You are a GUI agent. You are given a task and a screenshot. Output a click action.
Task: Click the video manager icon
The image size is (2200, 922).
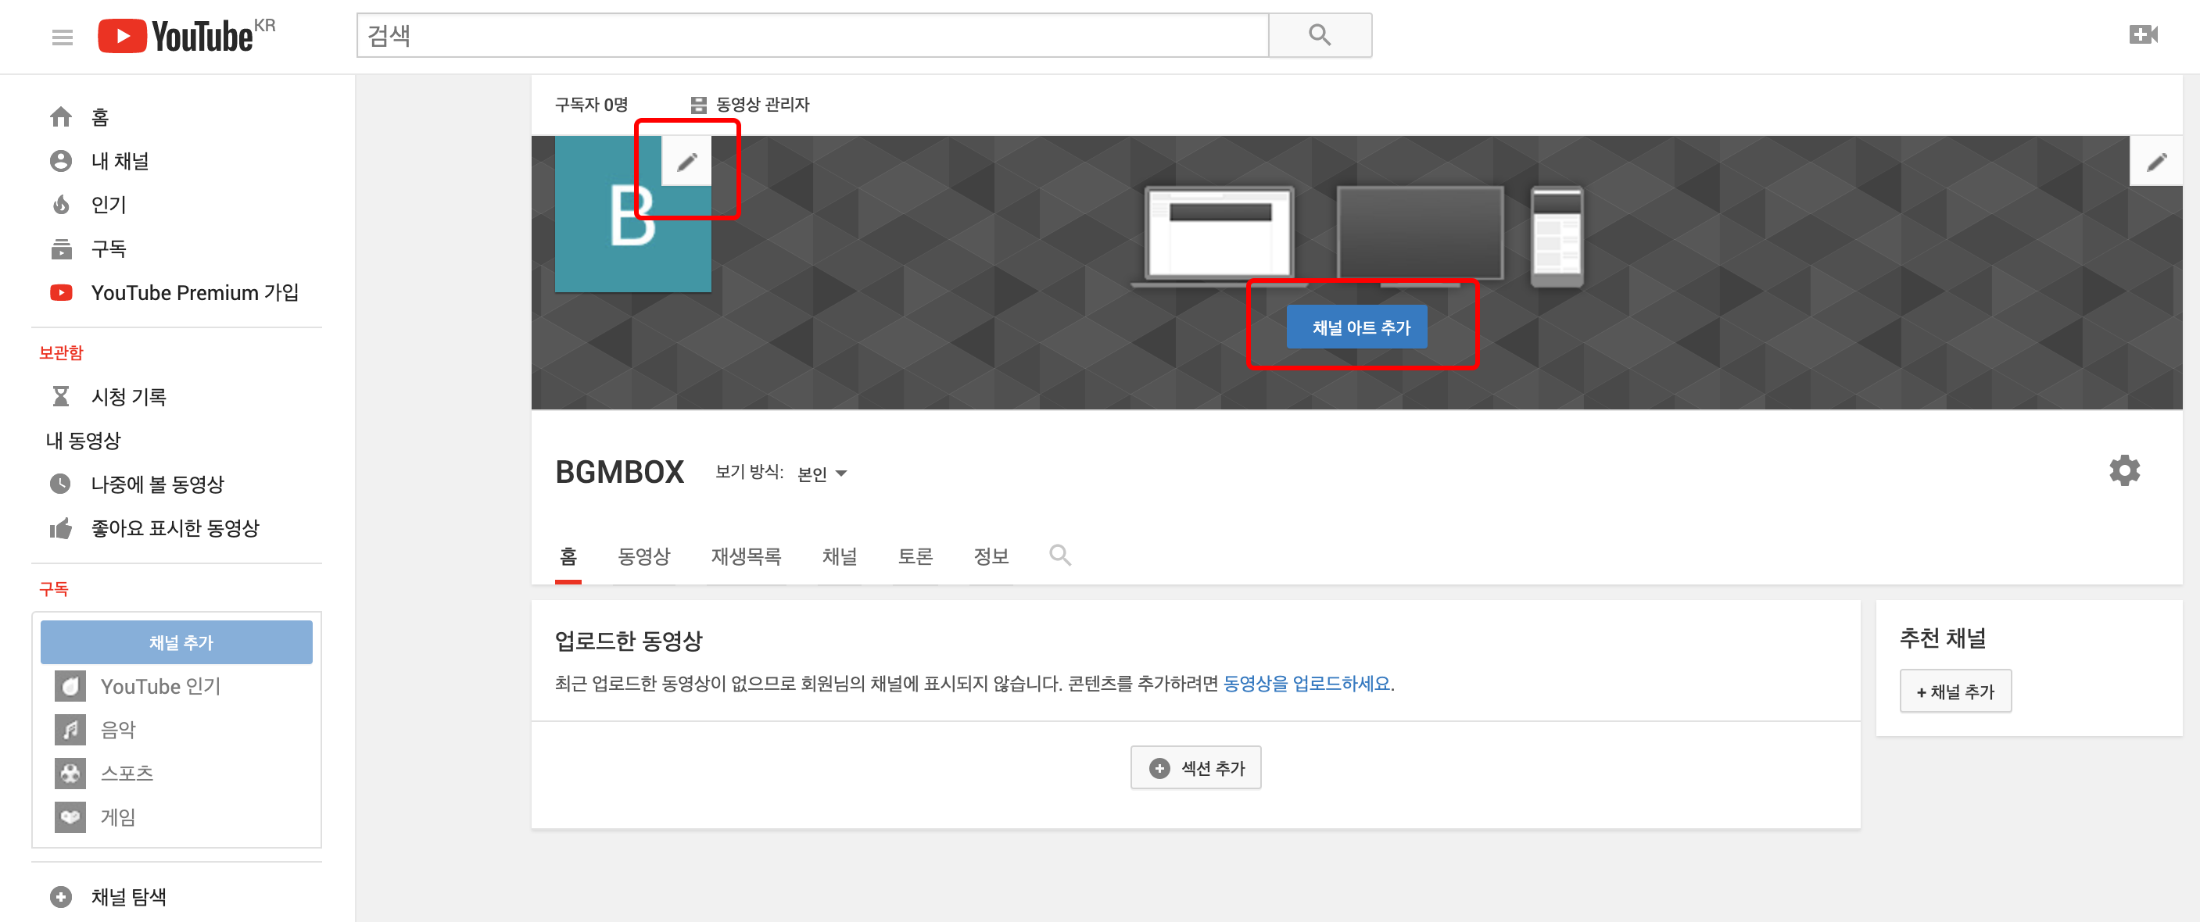point(697,105)
